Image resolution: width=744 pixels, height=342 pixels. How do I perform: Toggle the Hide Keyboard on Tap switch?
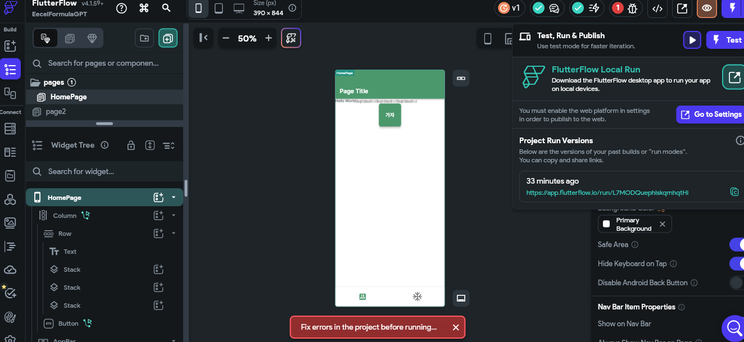point(737,263)
